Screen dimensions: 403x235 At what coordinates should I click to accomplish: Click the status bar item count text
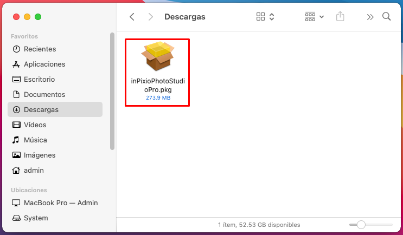point(259,225)
